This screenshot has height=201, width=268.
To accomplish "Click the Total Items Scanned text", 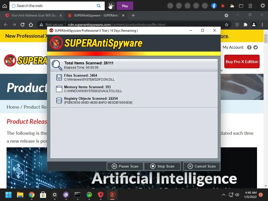I will coord(89,63).
